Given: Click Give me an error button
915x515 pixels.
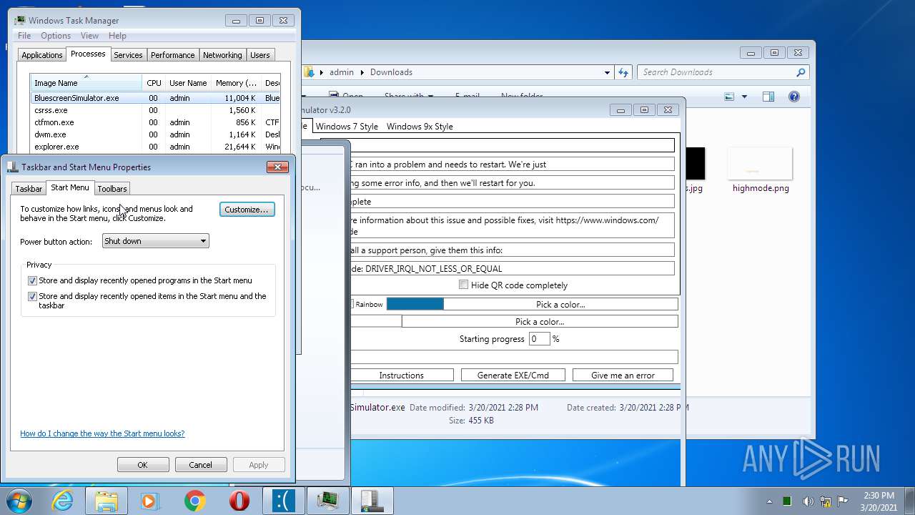Looking at the screenshot, I should coord(623,376).
